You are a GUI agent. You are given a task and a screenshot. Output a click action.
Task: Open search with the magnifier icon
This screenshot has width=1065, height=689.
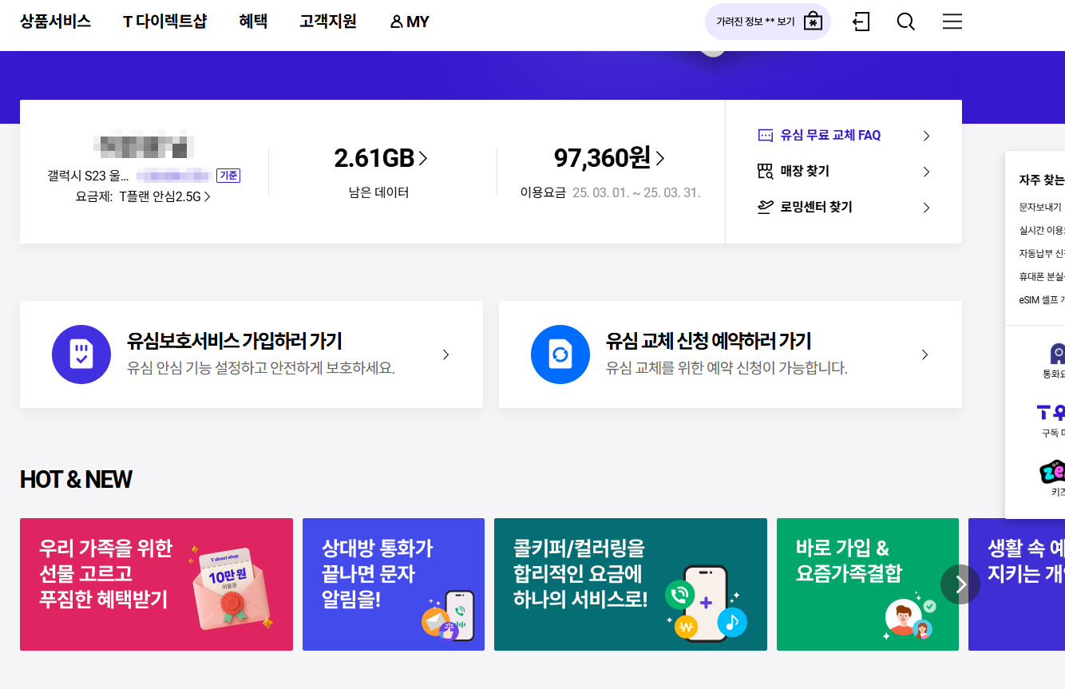tap(906, 22)
